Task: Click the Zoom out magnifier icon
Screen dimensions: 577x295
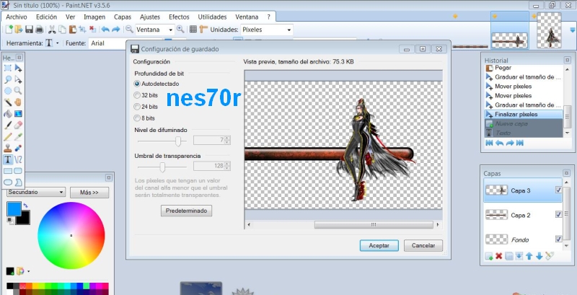Action: pyautogui.click(x=129, y=30)
